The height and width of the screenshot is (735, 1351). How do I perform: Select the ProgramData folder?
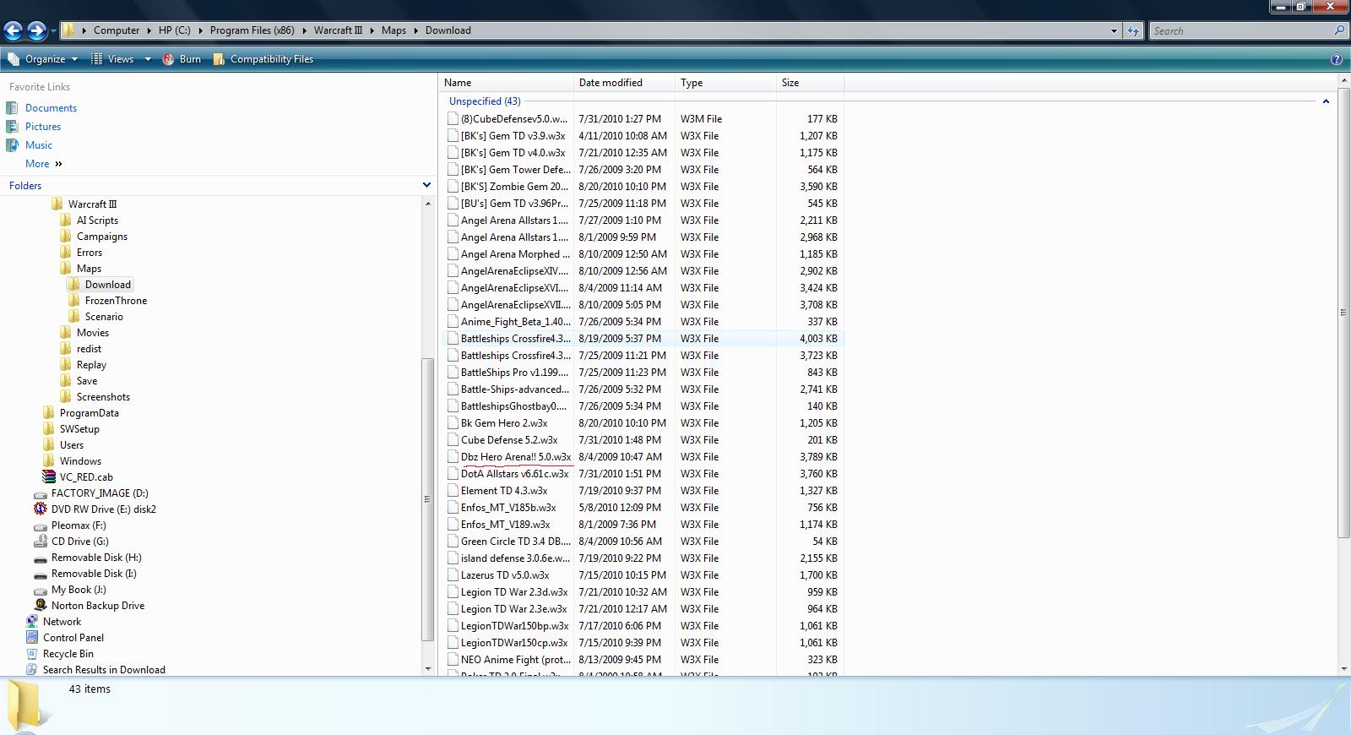point(89,413)
